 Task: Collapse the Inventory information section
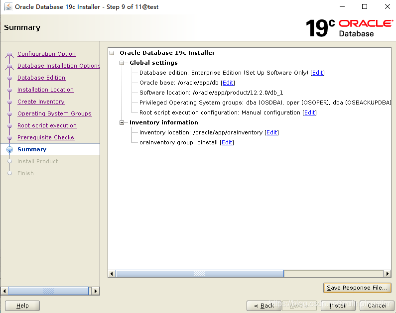point(122,122)
